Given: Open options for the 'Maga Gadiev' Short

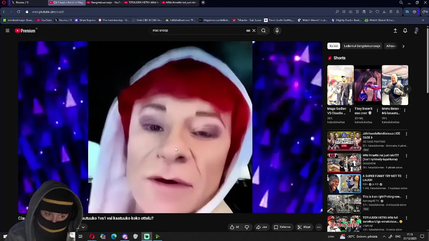Looking at the screenshot, I should 350,110.
